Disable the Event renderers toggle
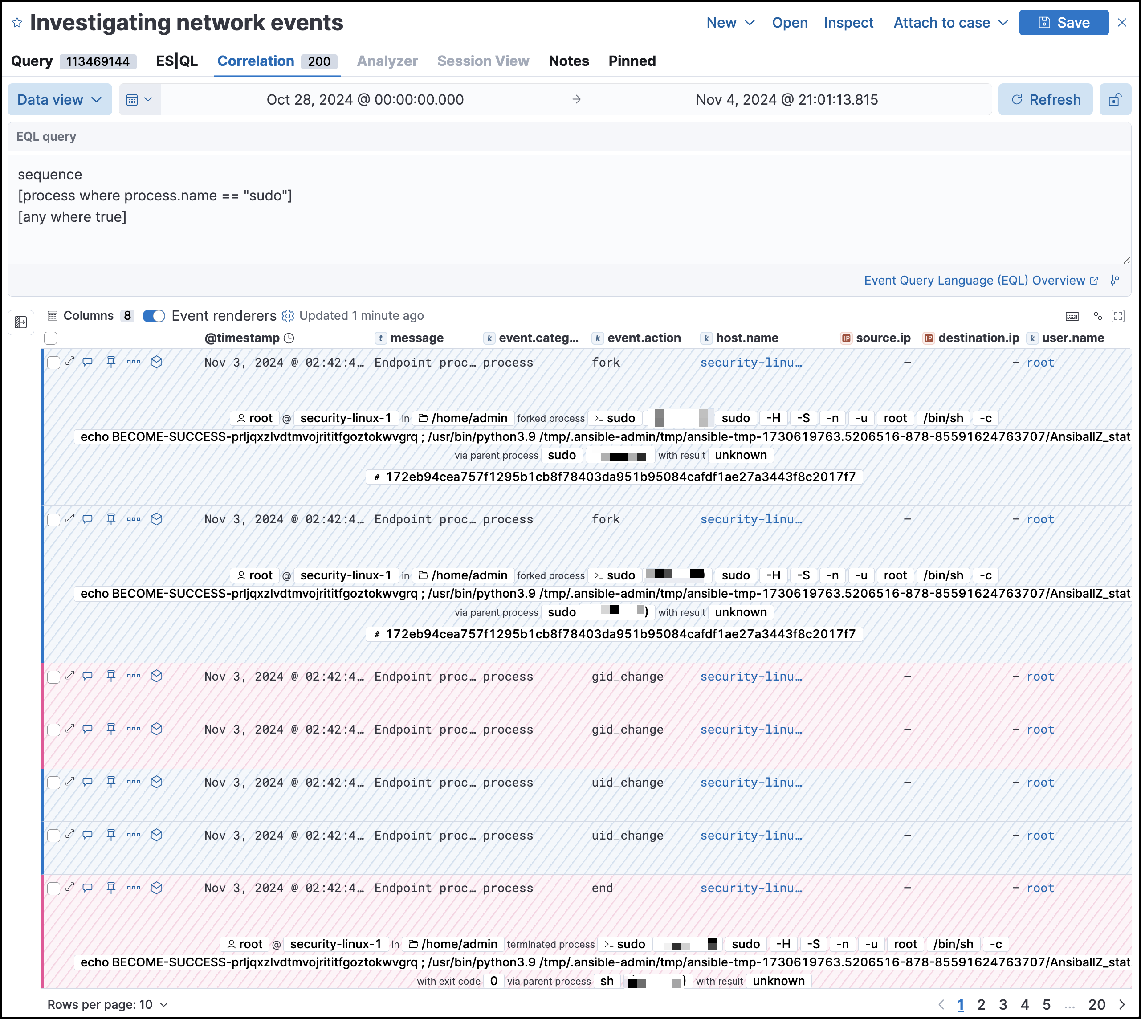Image resolution: width=1141 pixels, height=1019 pixels. point(153,315)
